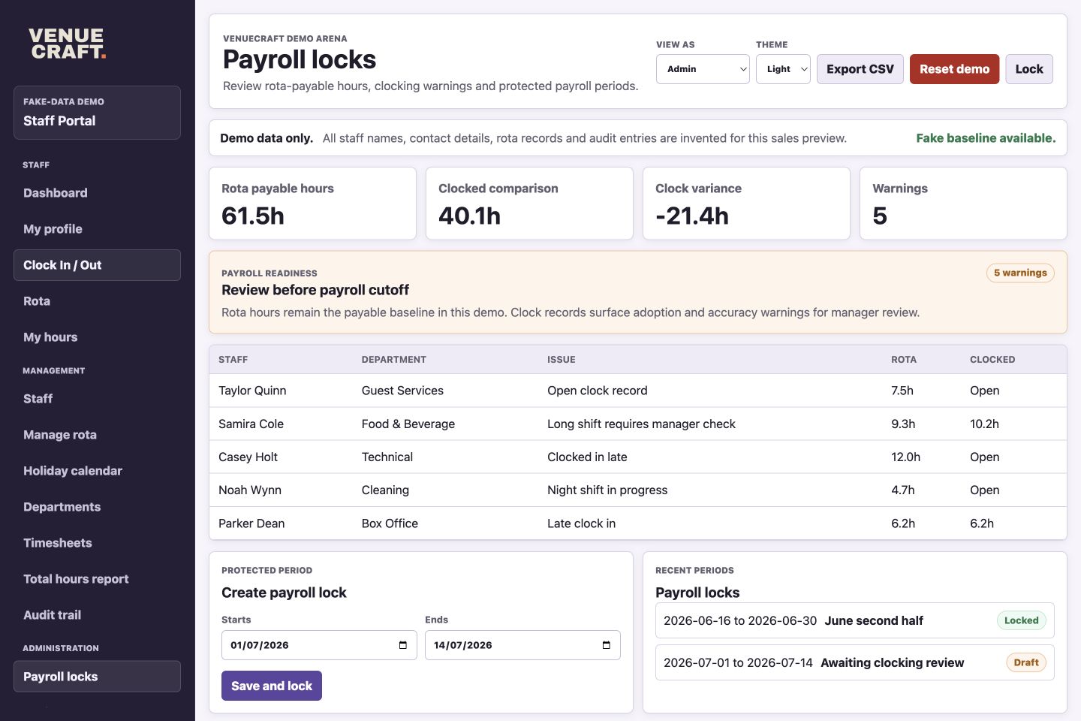Click the Ends date input
The height and width of the screenshot is (721, 1081).
tap(522, 645)
